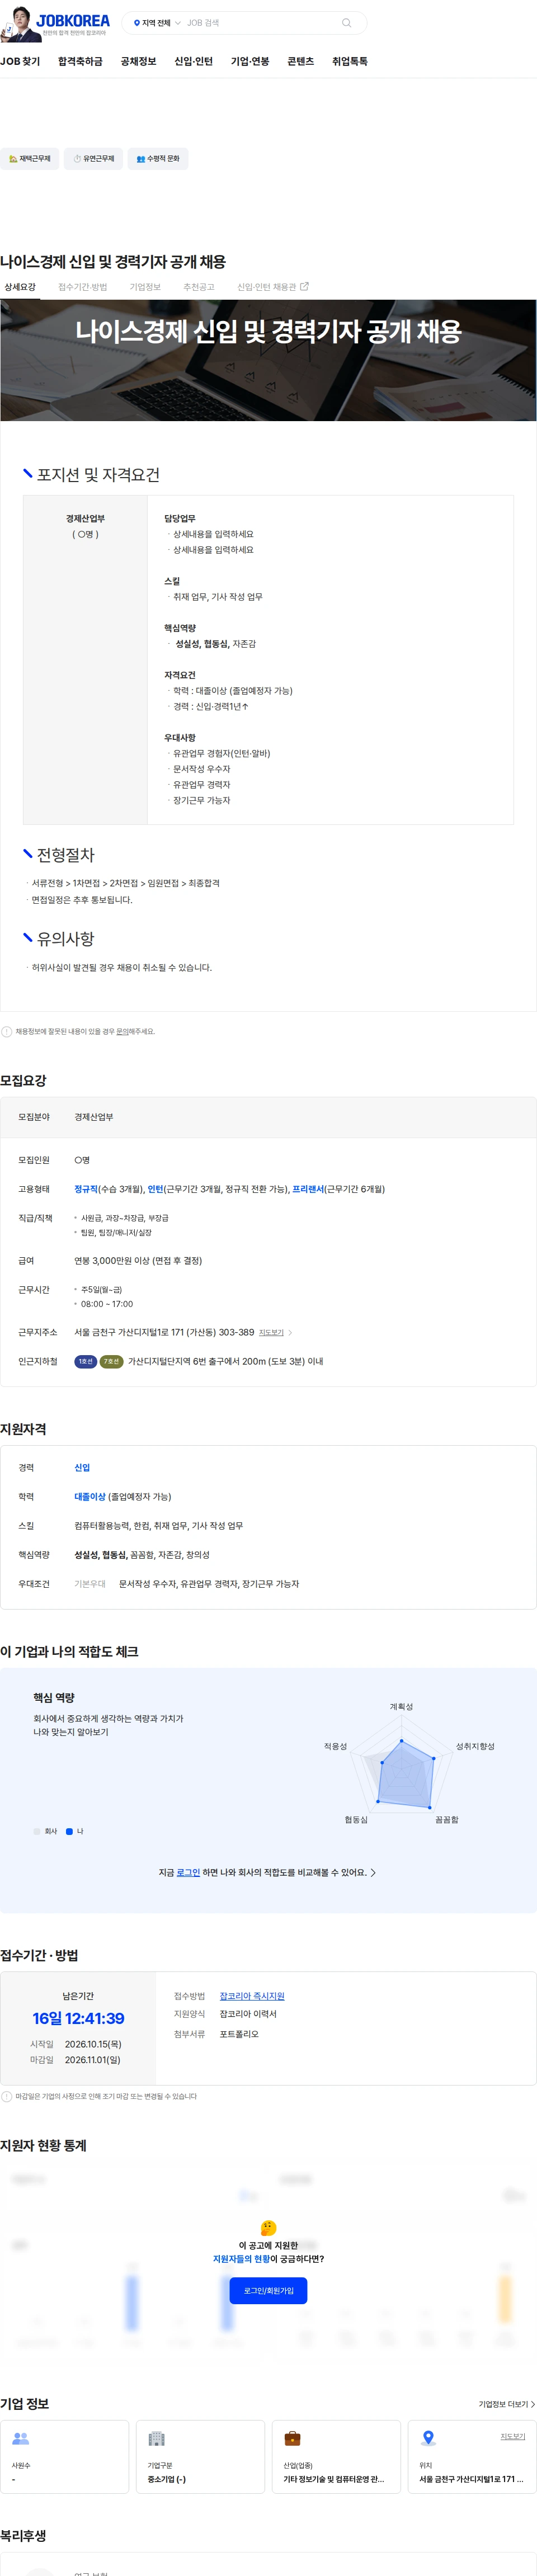Select the 기업정보 tab

[145, 287]
